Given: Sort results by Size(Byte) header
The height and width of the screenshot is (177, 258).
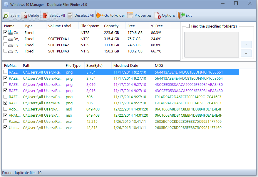Looking at the screenshot, I should (98, 65).
